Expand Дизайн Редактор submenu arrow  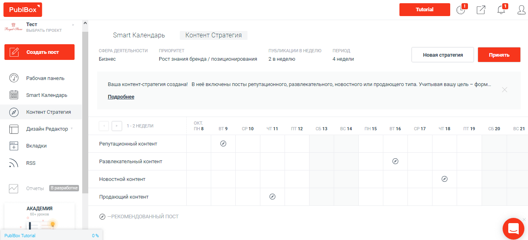(72, 129)
